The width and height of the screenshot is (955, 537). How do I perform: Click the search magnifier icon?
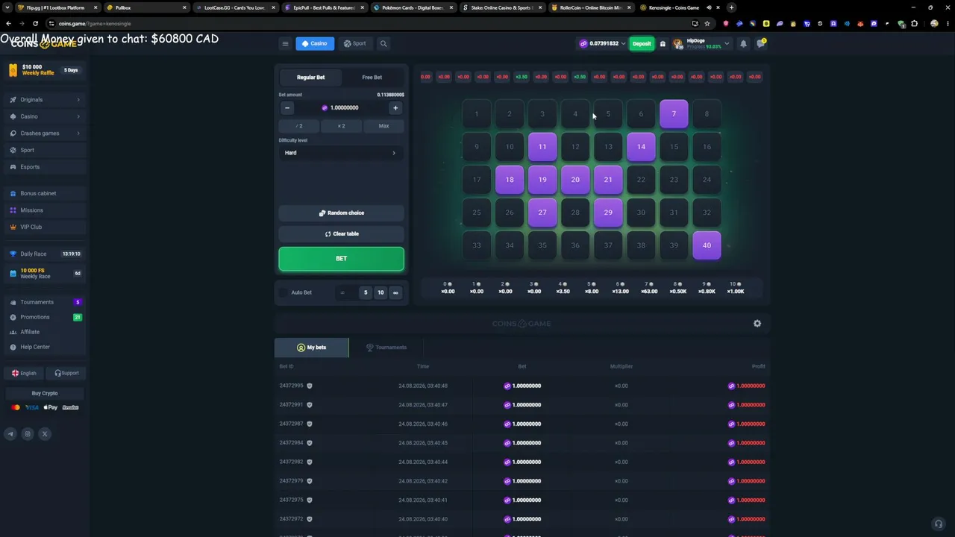point(383,43)
